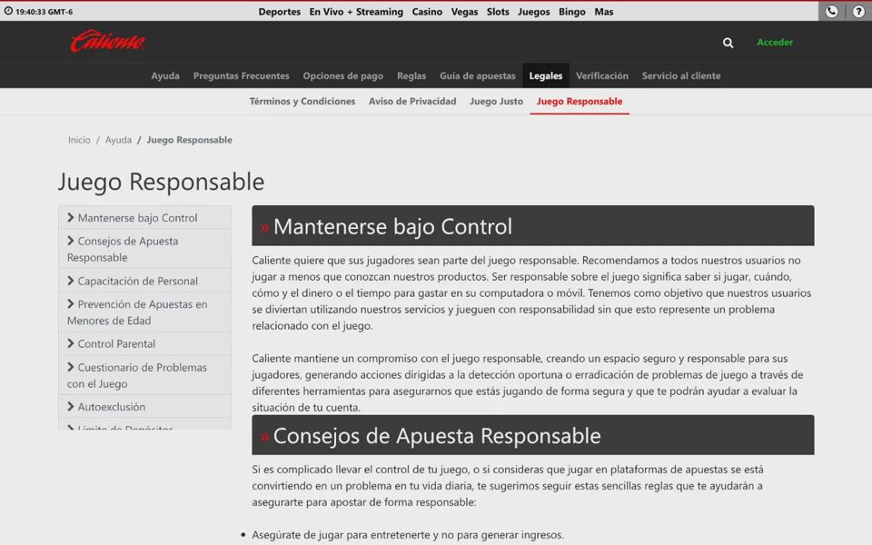Click the Caliente logo
Viewport: 872px width, 545px height.
pyautogui.click(x=107, y=41)
